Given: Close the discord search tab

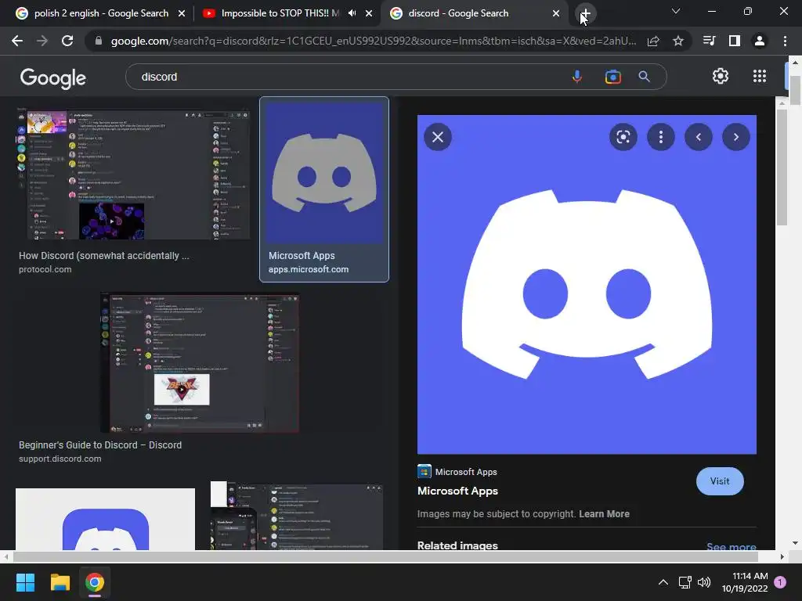Looking at the screenshot, I should [556, 13].
